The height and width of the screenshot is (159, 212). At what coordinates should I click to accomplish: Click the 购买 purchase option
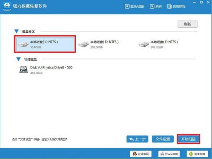coord(156,6)
